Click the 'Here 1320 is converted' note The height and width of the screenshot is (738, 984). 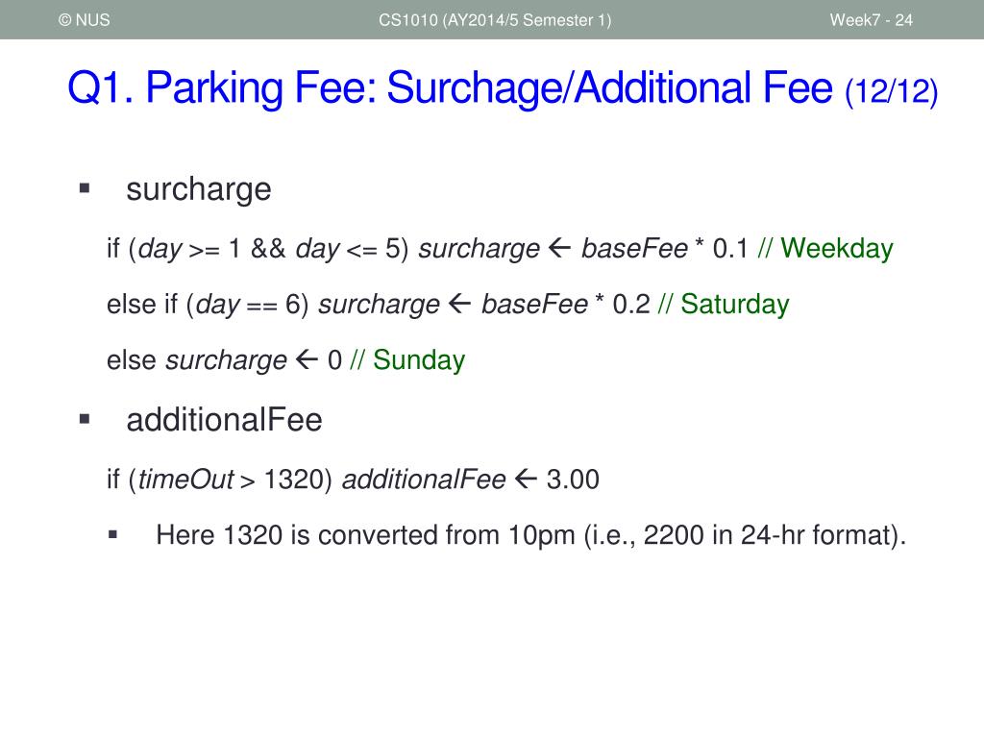tap(530, 535)
